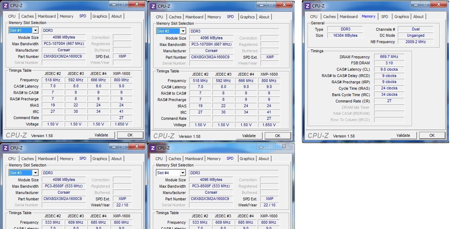Viewport: 452px width, 229px height.
Task: Click Slot #4 JEDEC #4 frequency 685 MHz cell
Action: tap(246, 222)
